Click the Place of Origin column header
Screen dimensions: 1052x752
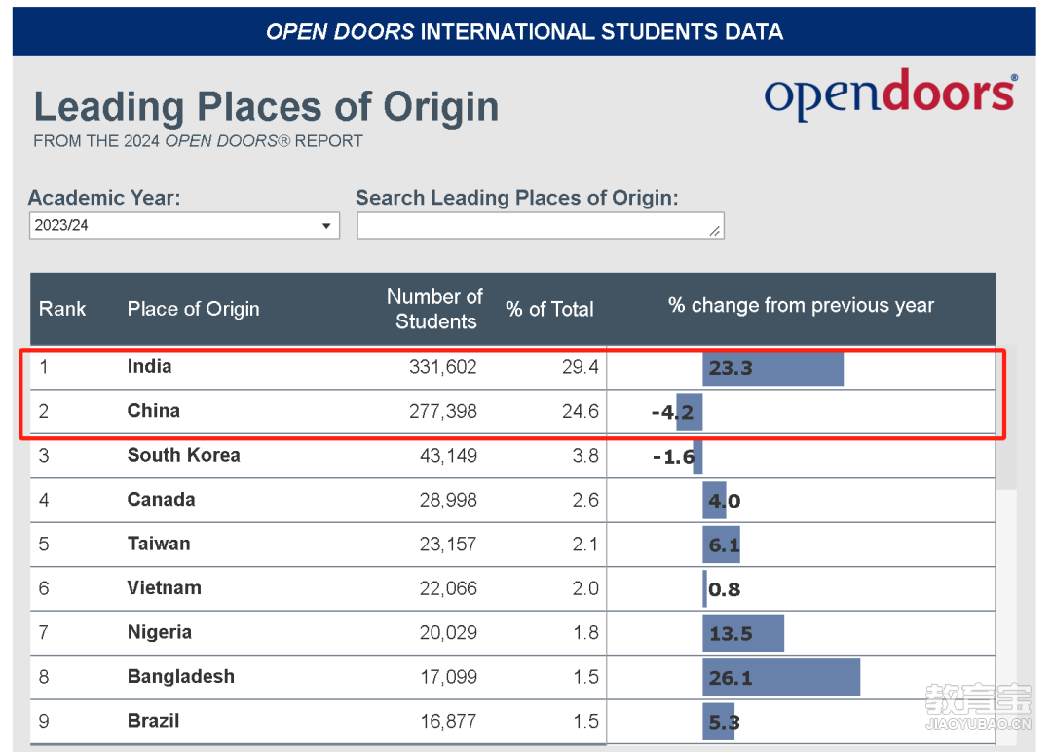click(x=193, y=309)
